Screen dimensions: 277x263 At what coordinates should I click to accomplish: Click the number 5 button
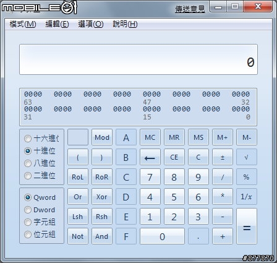pyautogui.click(x=174, y=197)
